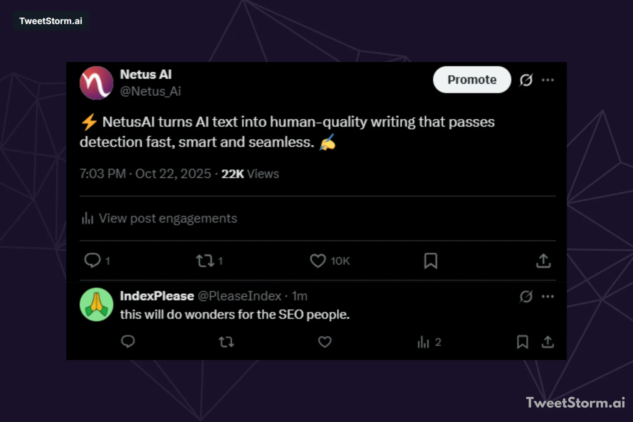Share the Netus AI post
633x422 pixels.
[543, 261]
